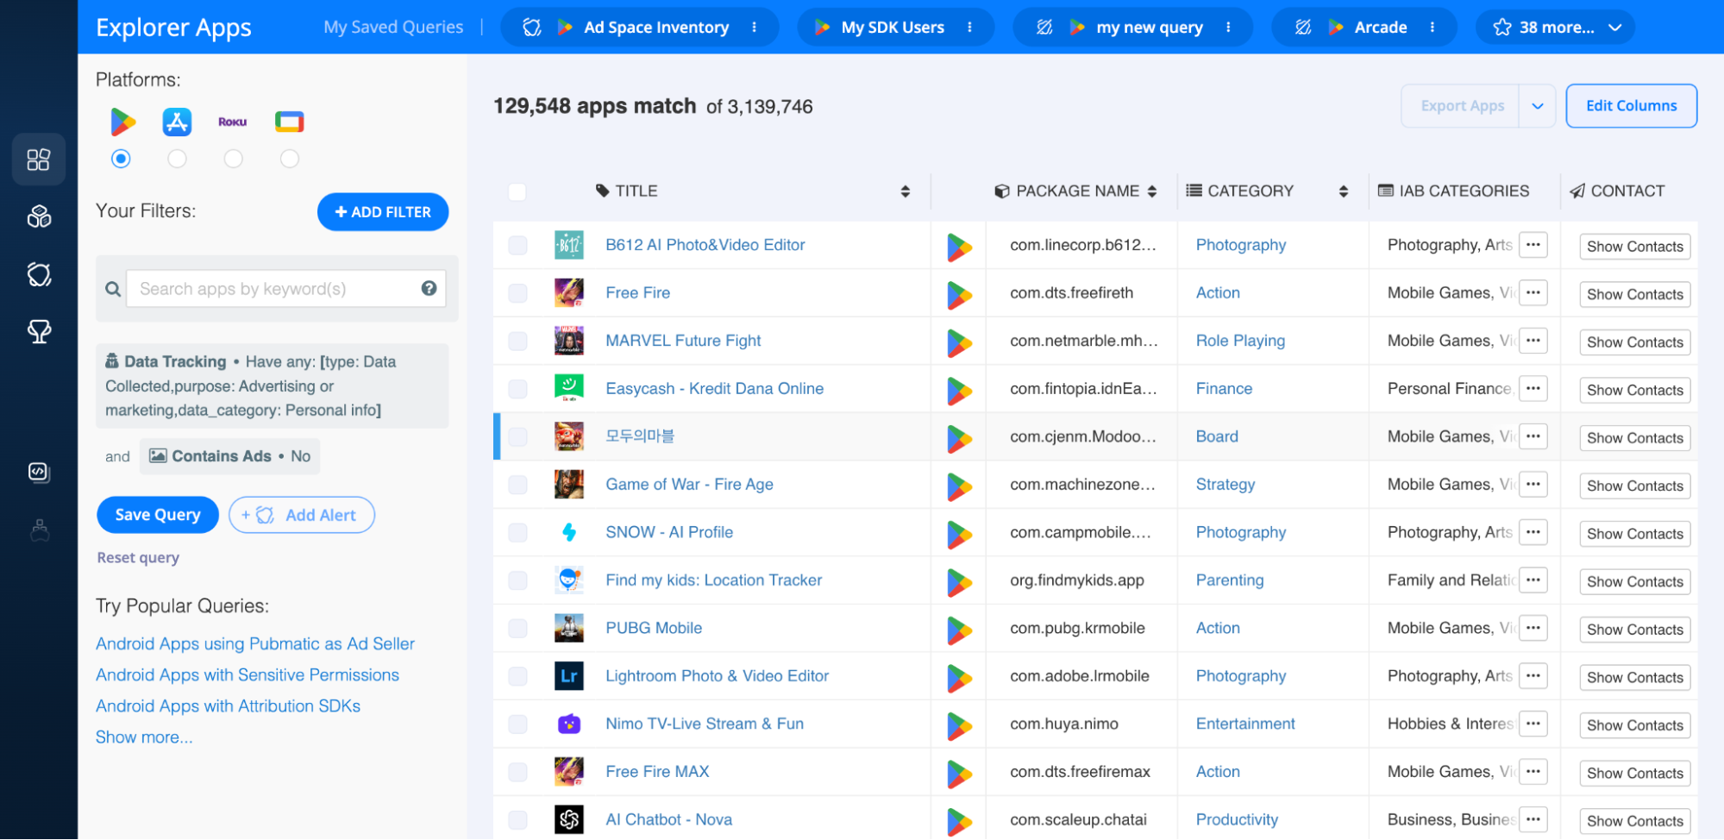Open the Photography category link for Lightroom
This screenshot has width=1724, height=840.
point(1241,676)
